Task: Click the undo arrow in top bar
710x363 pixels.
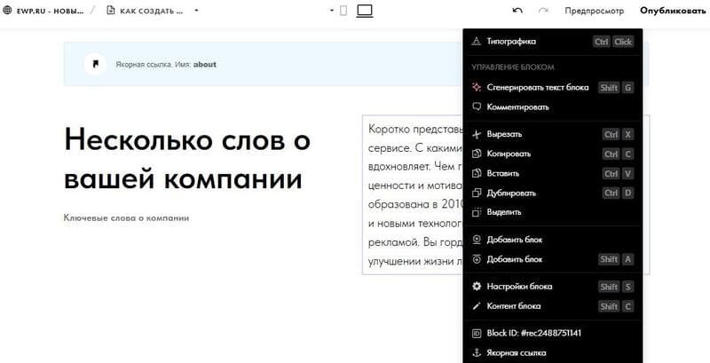Action: [517, 11]
